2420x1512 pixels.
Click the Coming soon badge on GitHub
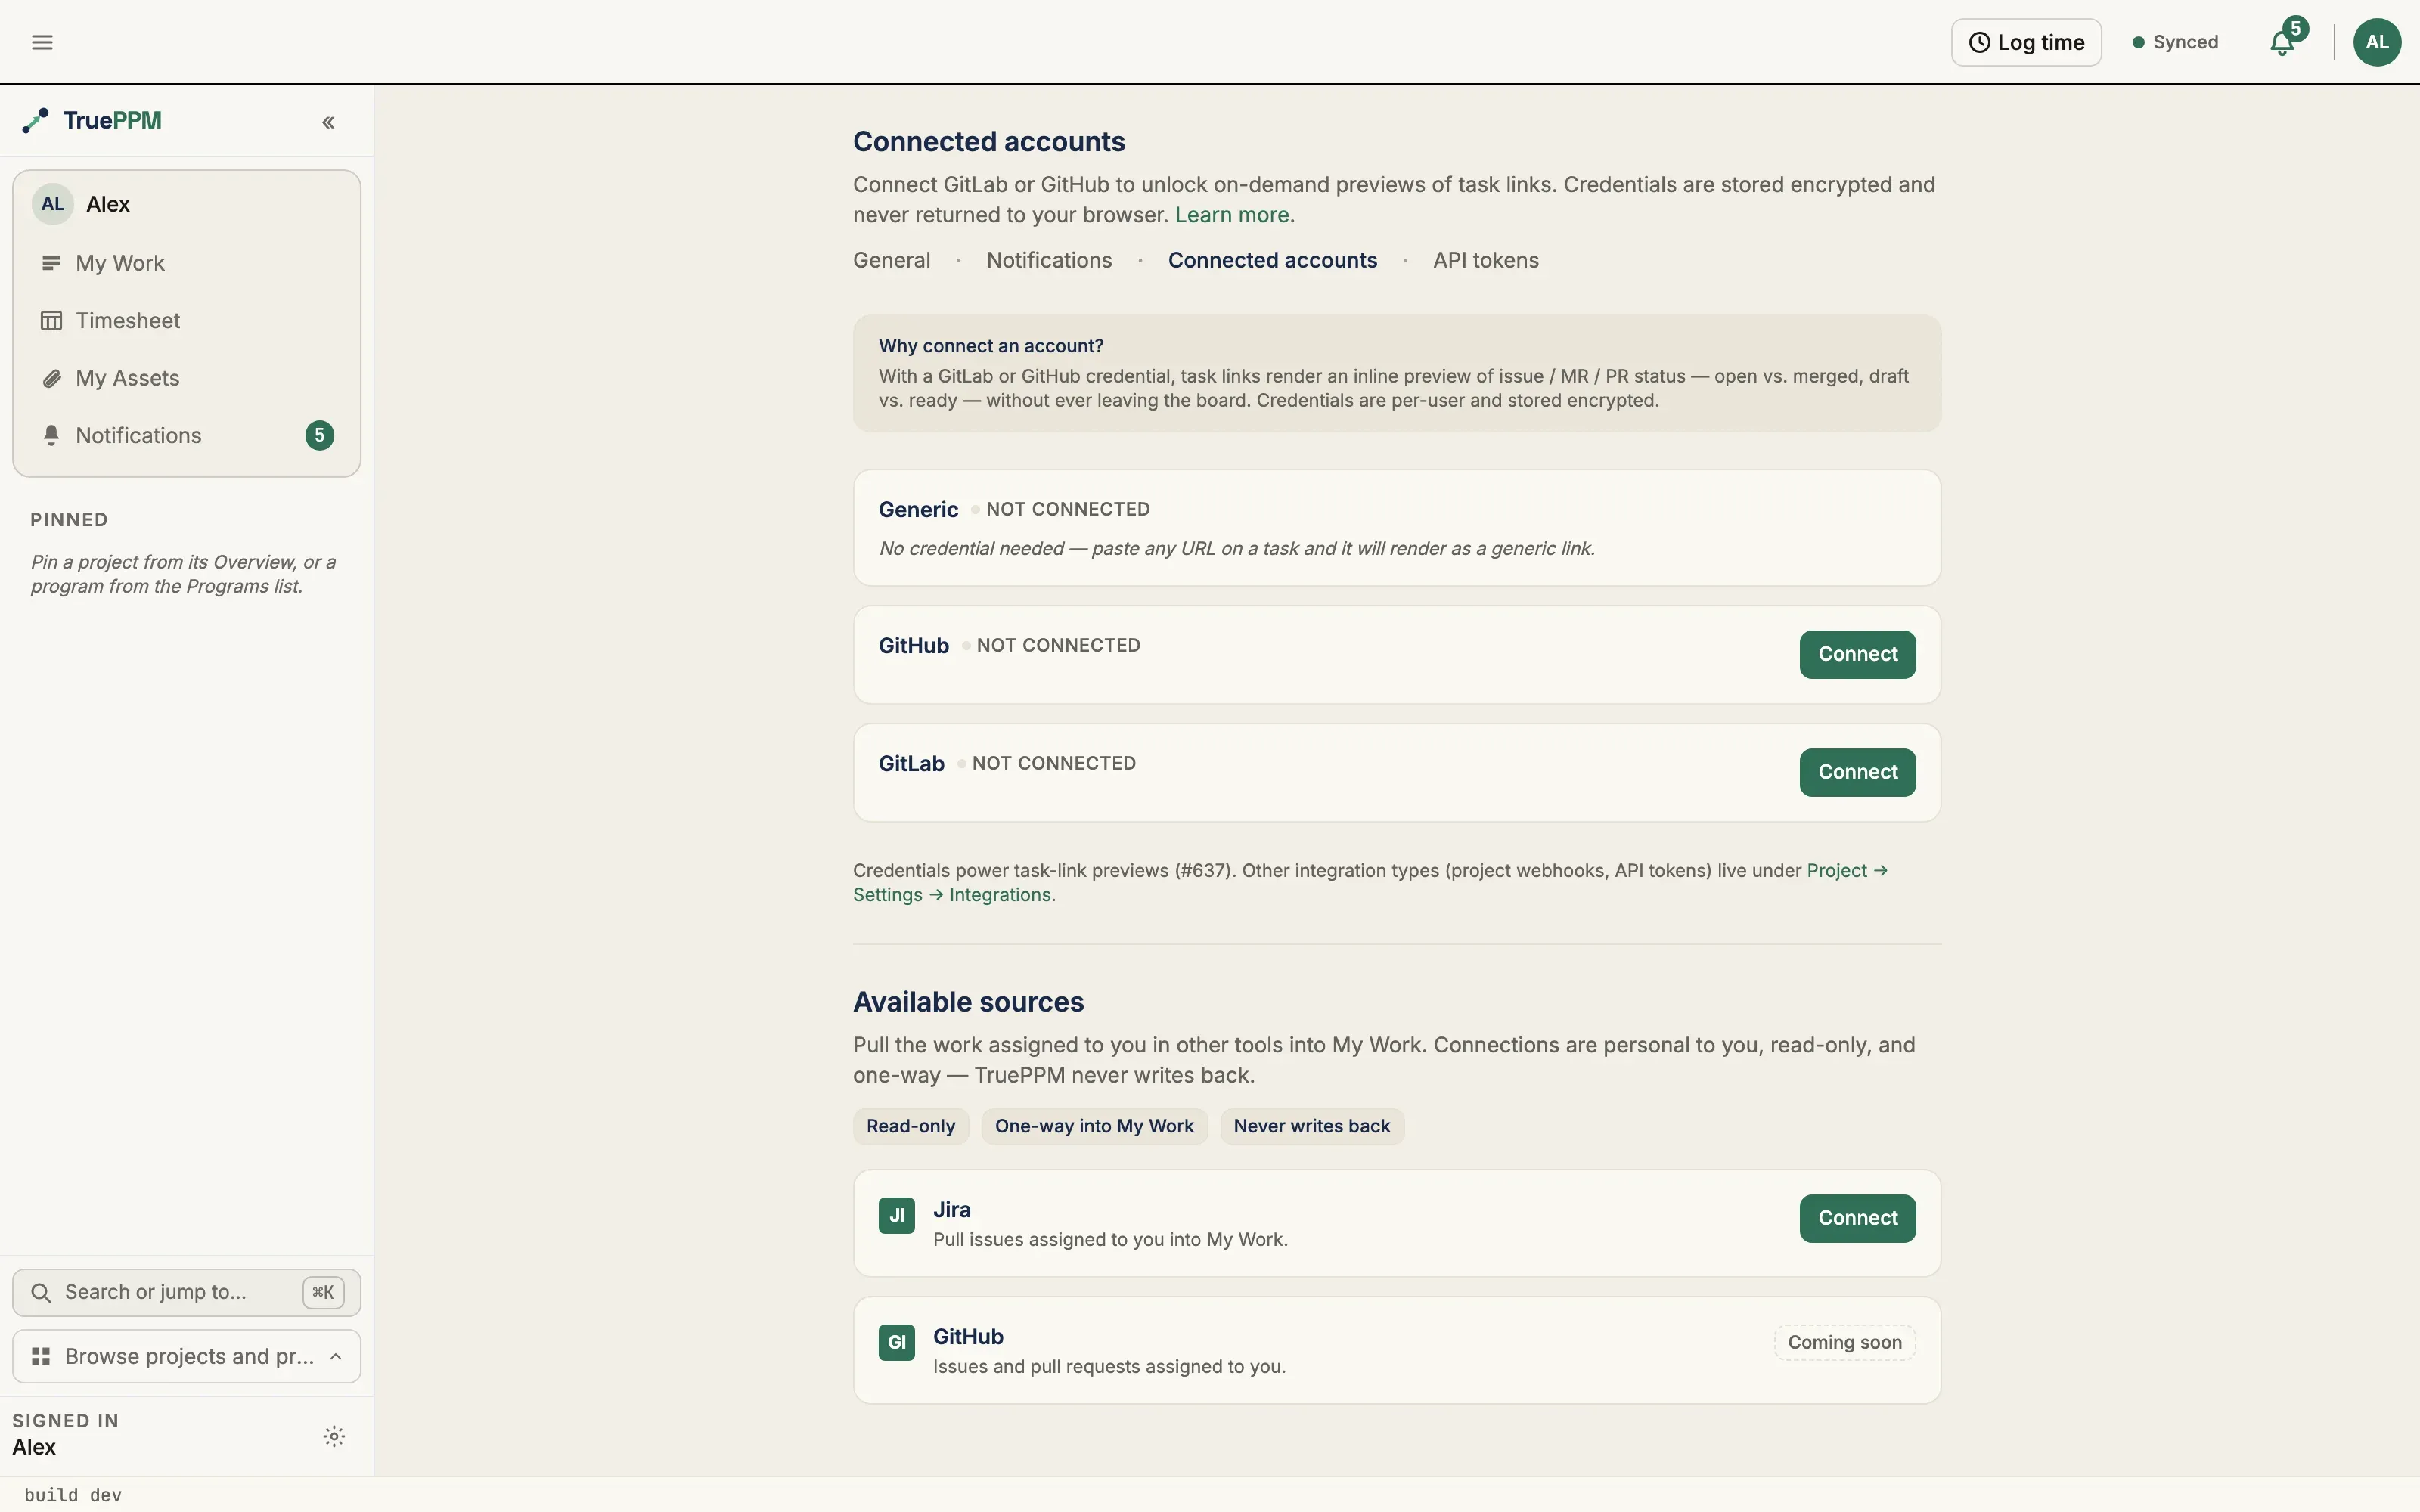click(1844, 1342)
